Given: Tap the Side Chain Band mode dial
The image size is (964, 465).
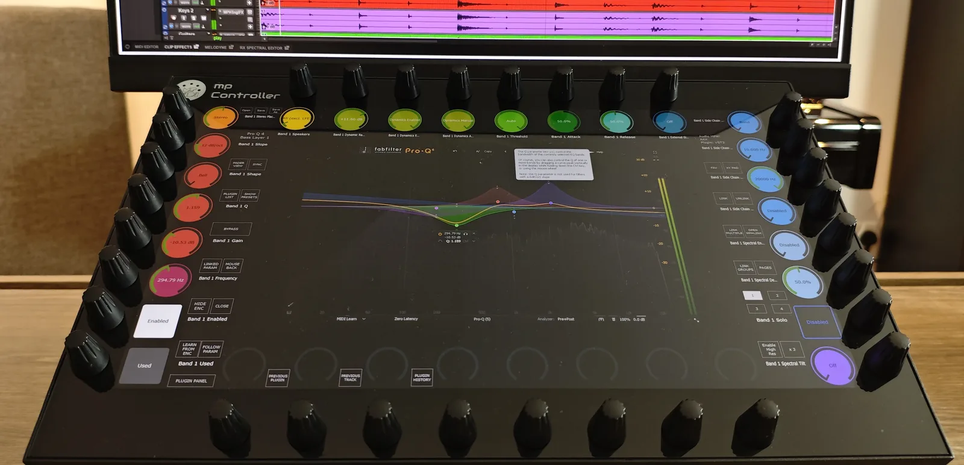Looking at the screenshot, I should click(744, 122).
